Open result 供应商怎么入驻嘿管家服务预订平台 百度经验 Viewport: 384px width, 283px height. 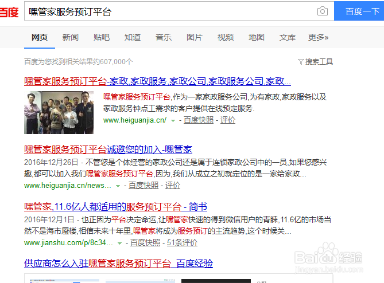tap(119, 264)
